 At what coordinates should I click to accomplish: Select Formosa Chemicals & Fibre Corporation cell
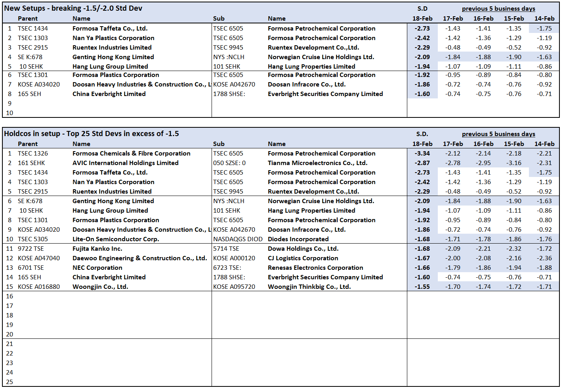tap(131, 154)
